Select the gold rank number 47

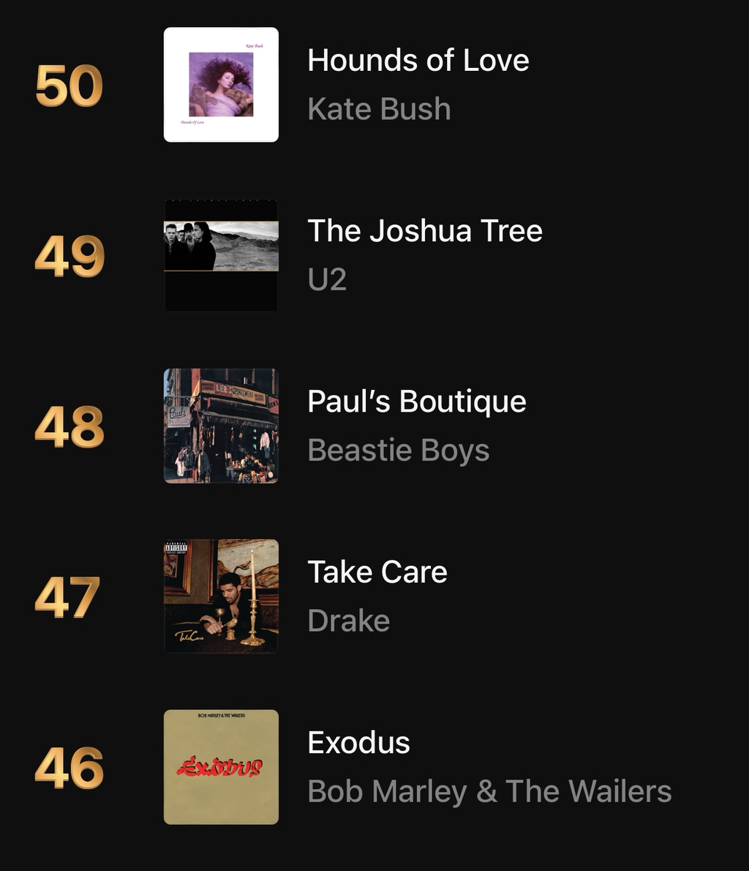(x=67, y=597)
